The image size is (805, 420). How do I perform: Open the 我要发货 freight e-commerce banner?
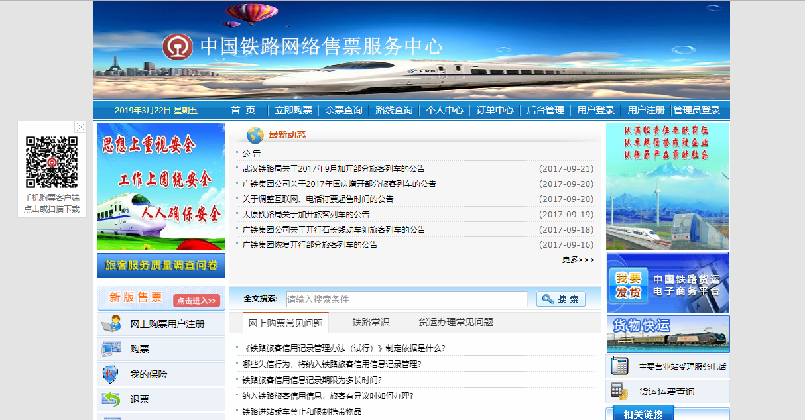[668, 283]
